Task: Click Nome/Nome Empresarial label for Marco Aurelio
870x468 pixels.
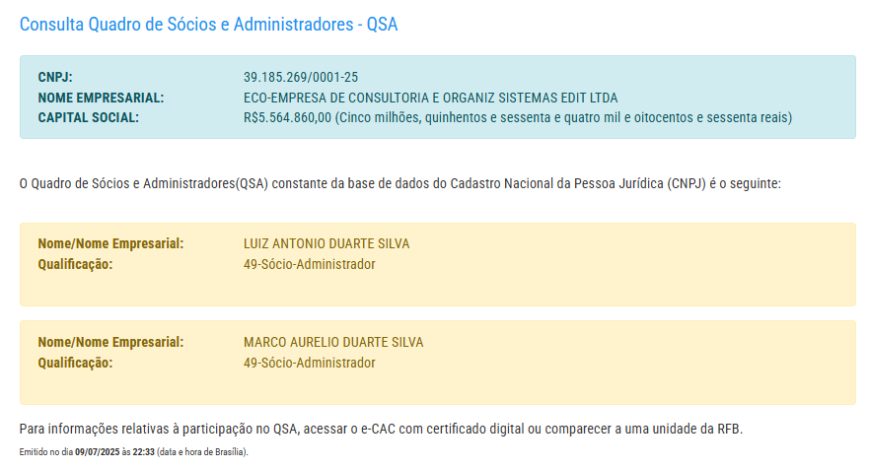Action: coord(110,342)
